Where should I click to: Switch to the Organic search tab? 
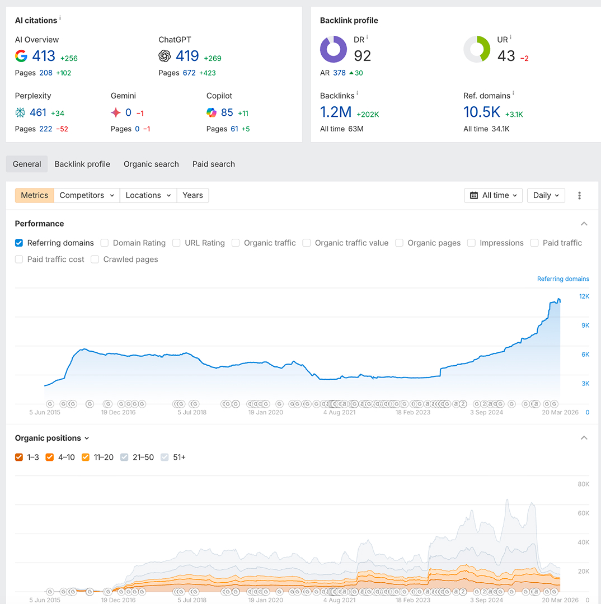pyautogui.click(x=151, y=164)
